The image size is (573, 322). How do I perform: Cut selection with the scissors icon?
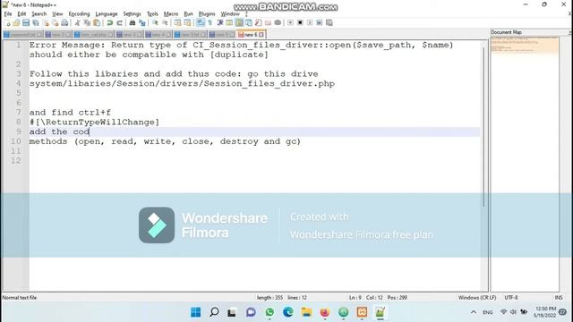pyautogui.click(x=78, y=23)
